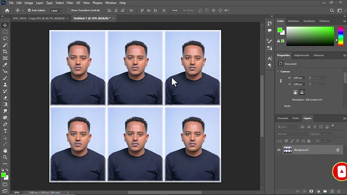The image size is (347, 195).
Task: Open the Image menu
Action: 28,3
